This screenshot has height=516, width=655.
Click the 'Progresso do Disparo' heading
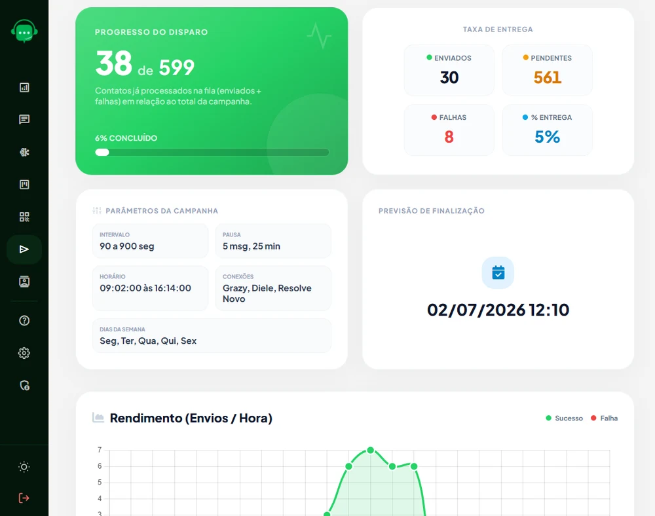coord(151,32)
